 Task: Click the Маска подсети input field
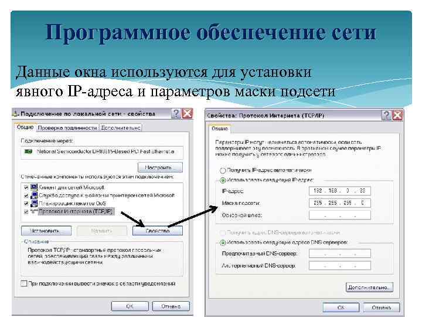[x=339, y=203]
